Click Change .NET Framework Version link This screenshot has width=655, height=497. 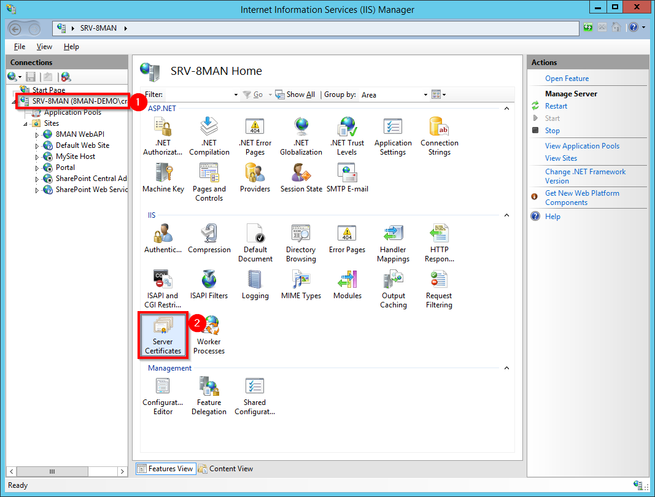click(x=585, y=176)
